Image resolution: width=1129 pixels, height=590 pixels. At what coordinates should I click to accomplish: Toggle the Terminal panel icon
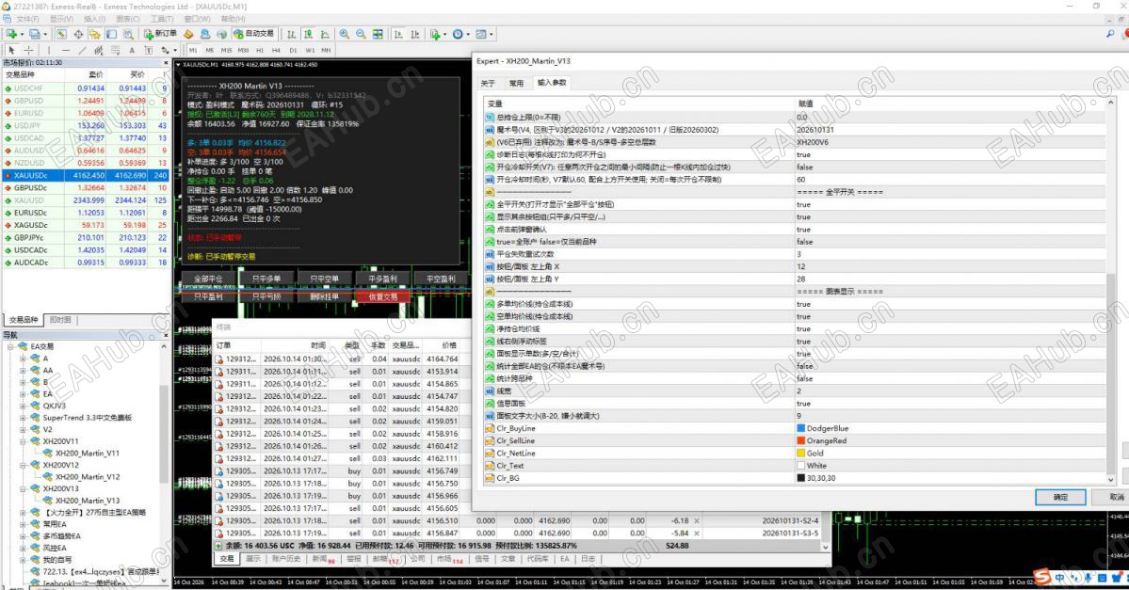click(112, 34)
